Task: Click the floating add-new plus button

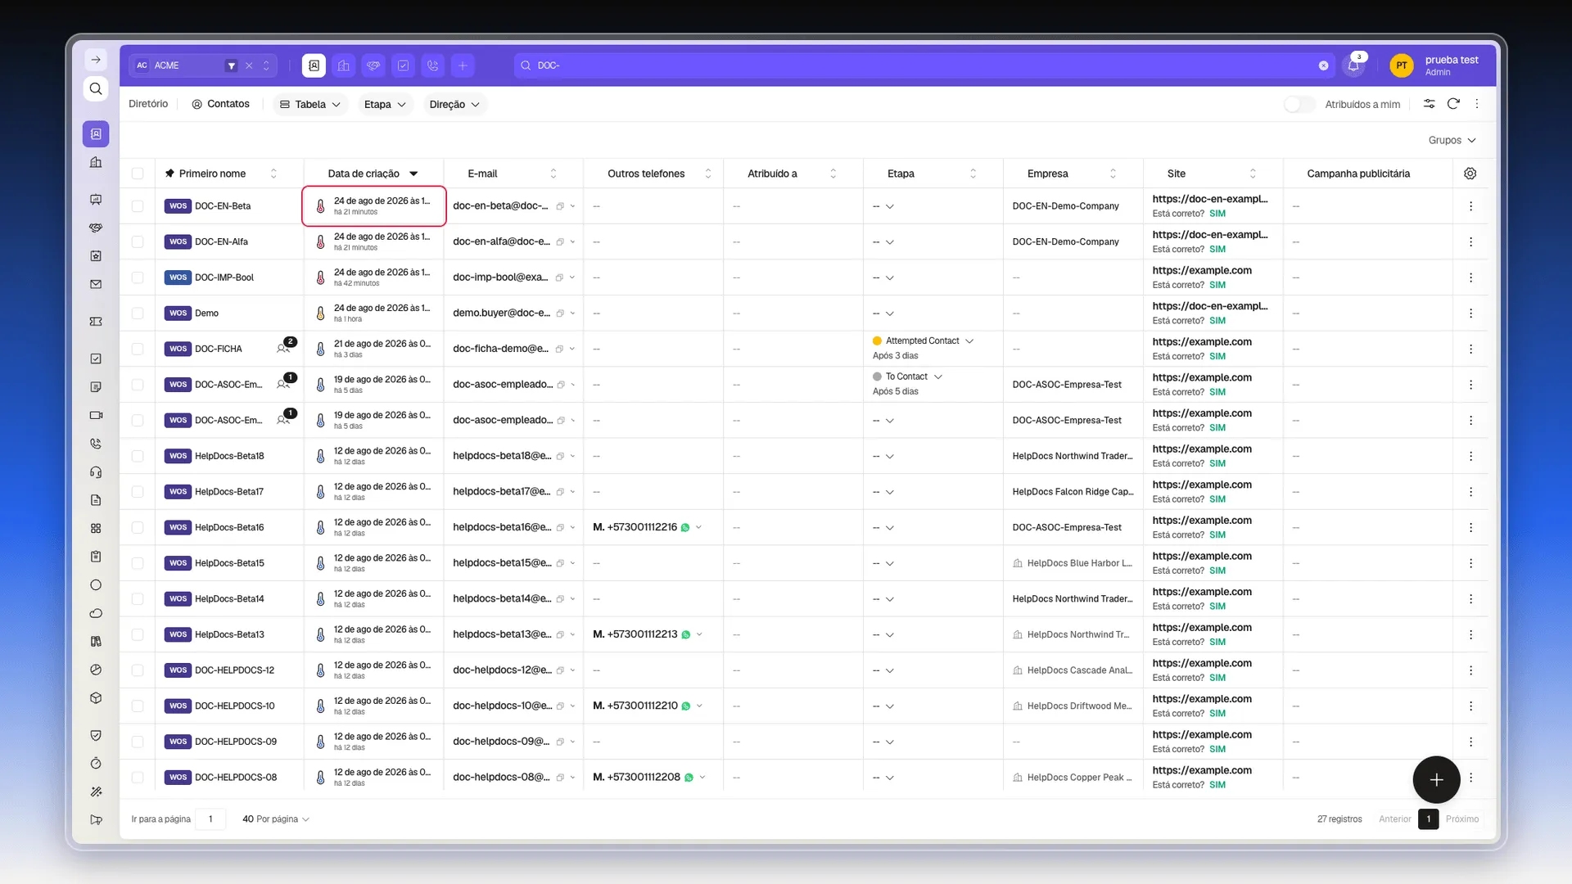Action: [1436, 780]
